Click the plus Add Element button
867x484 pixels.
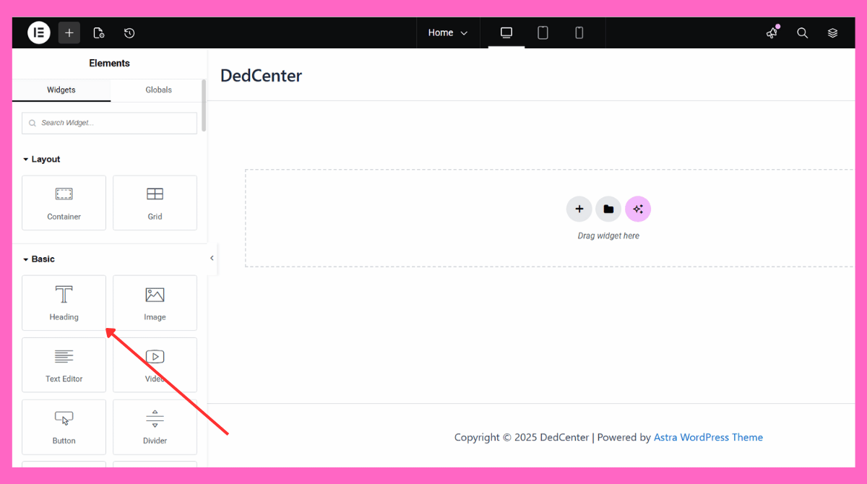coord(69,33)
